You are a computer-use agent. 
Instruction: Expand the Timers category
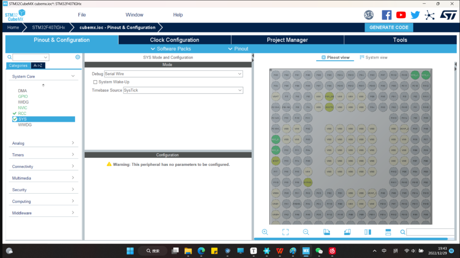click(x=43, y=155)
